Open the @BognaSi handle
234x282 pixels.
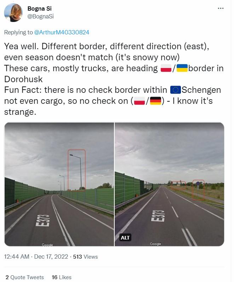click(40, 16)
